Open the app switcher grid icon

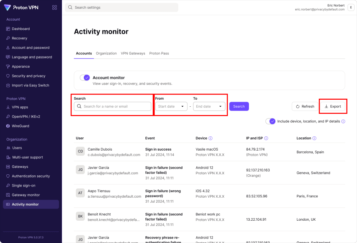point(54,8)
